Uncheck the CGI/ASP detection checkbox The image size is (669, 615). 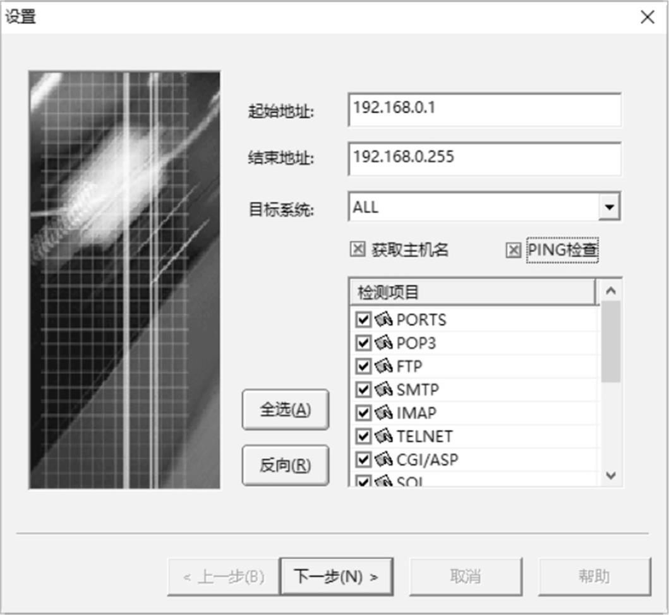[x=363, y=459]
